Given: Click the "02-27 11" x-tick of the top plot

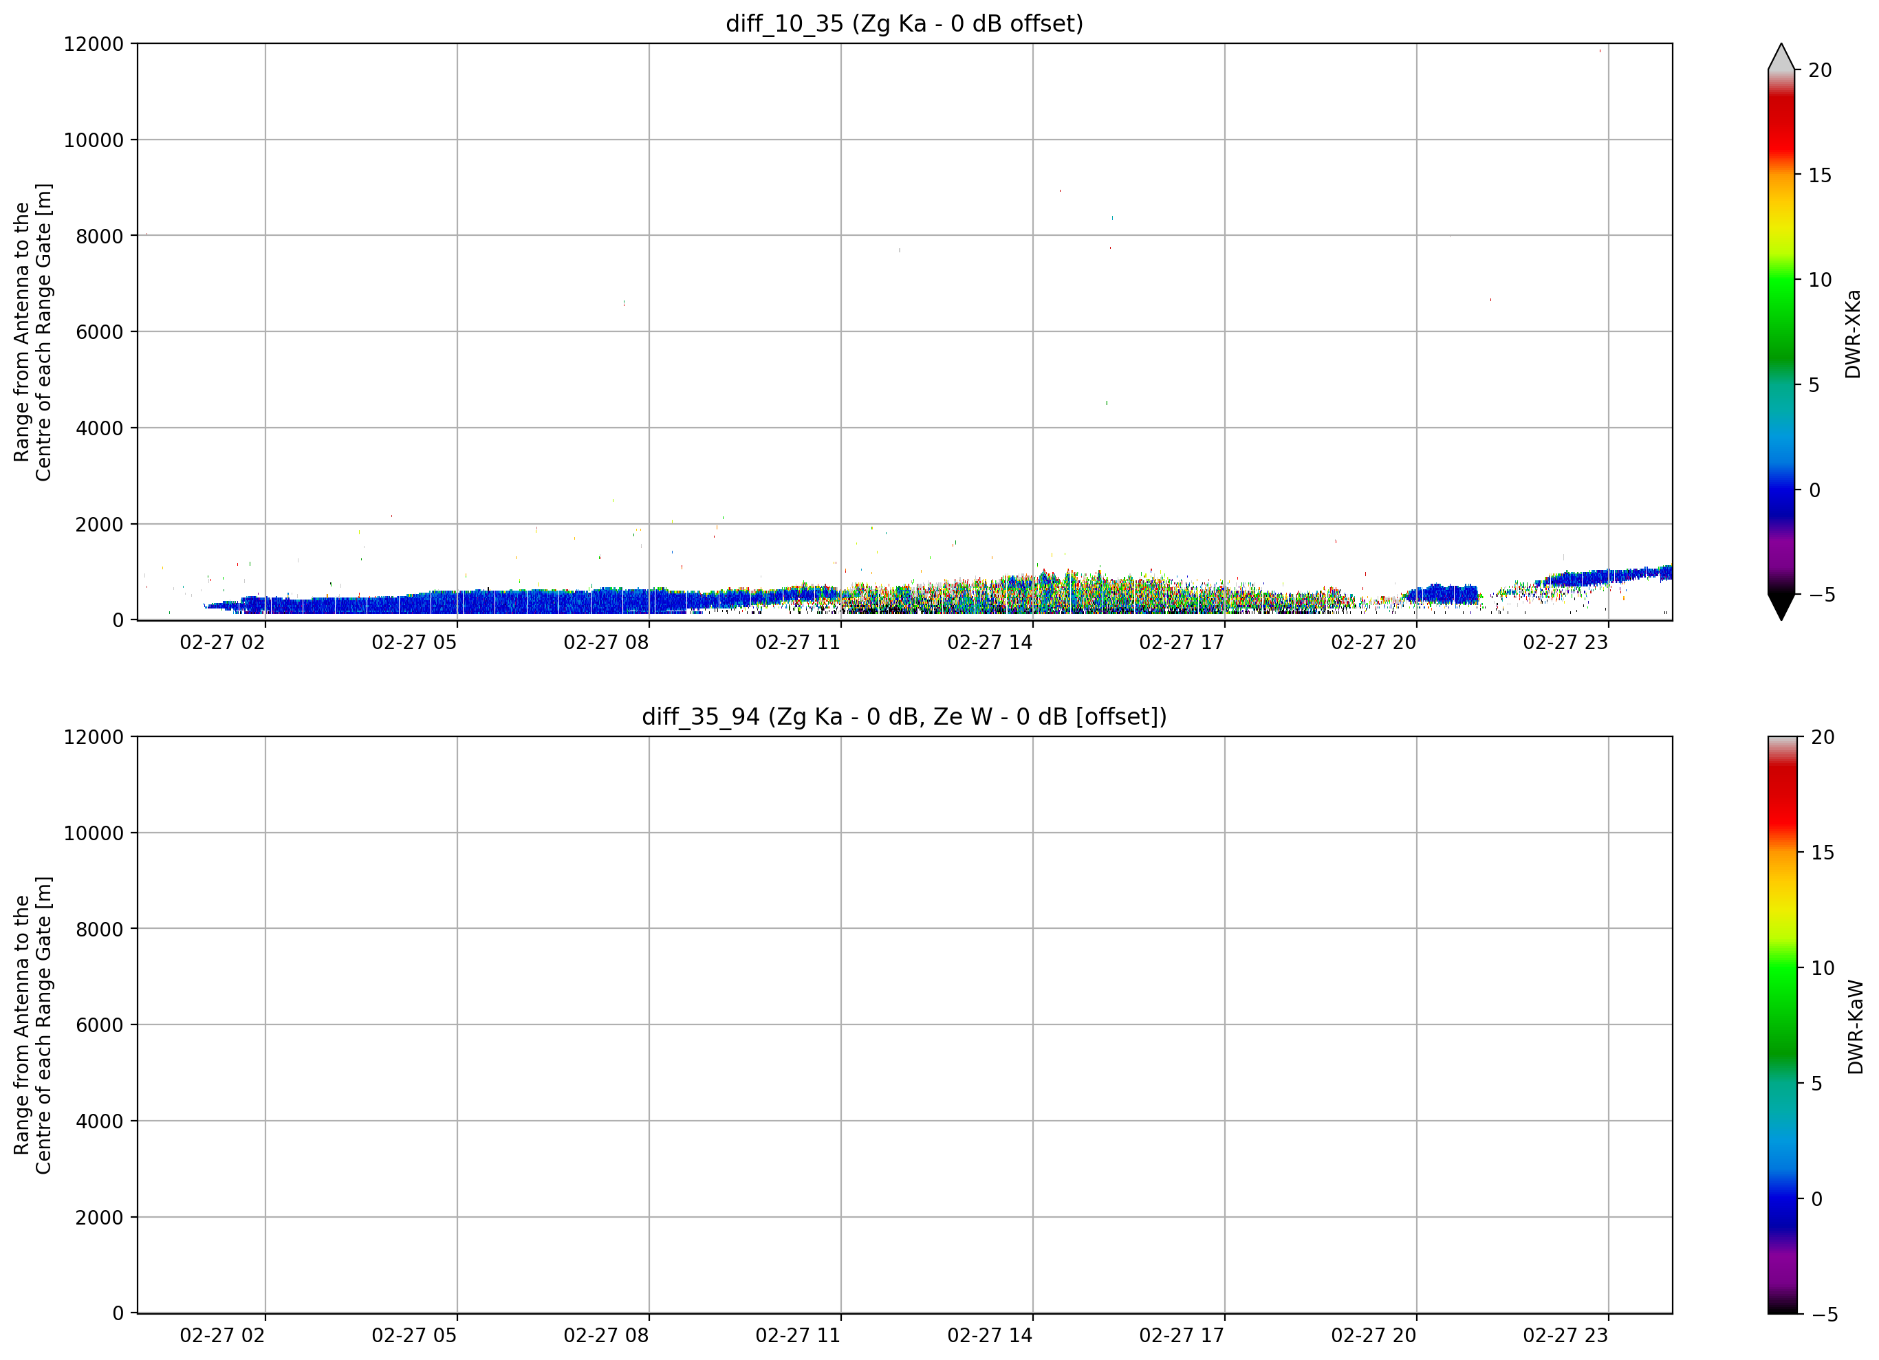Looking at the screenshot, I should point(798,643).
